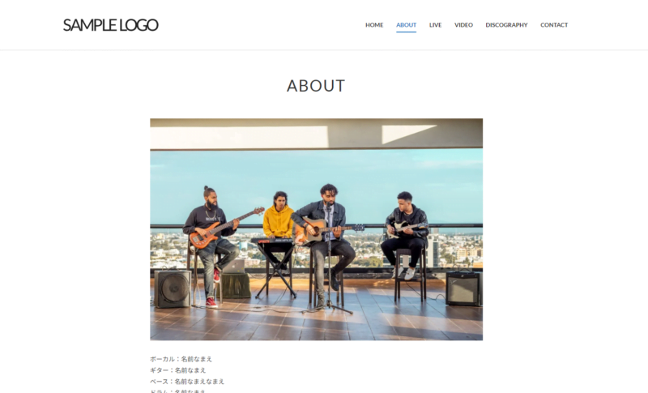Click the laptop on the floor in photo
This screenshot has height=393, width=648.
pyautogui.click(x=234, y=266)
